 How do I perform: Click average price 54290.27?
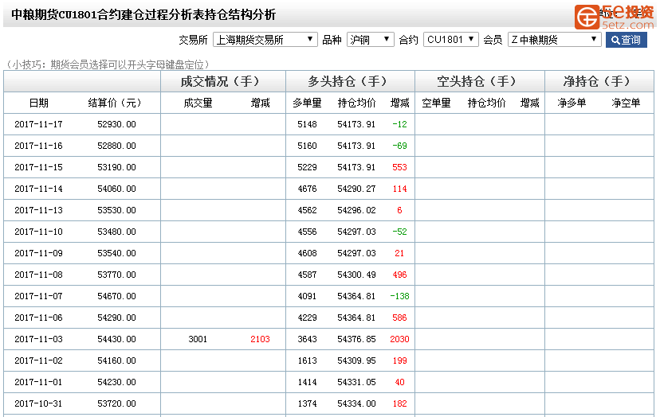coord(356,189)
